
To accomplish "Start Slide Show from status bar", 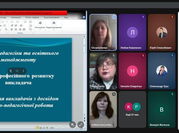I will (x=47, y=128).
